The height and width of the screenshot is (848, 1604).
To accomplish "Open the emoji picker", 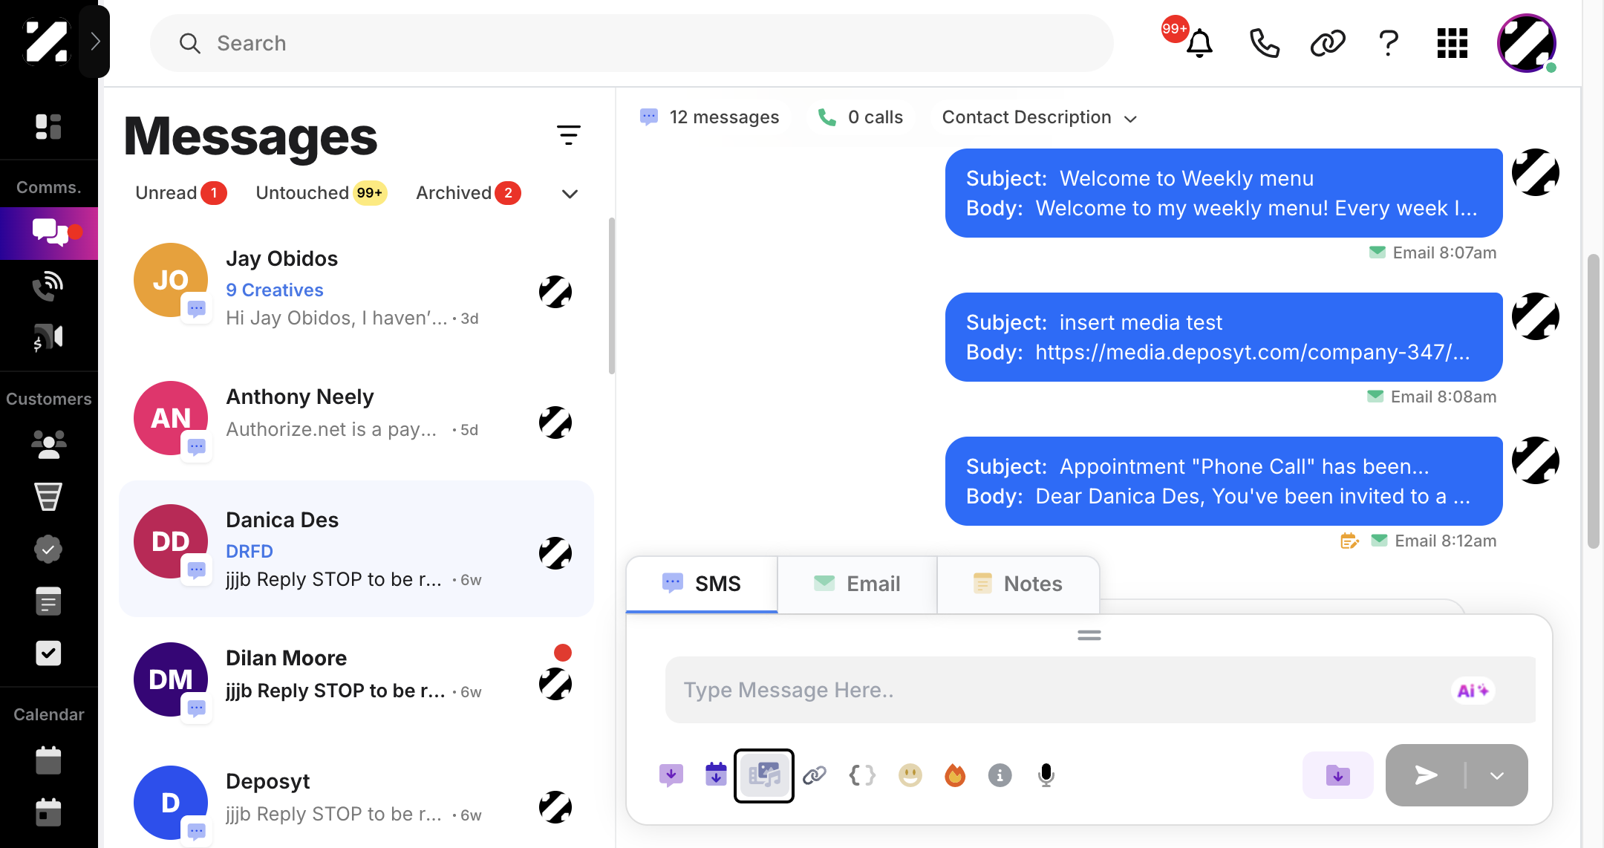I will pyautogui.click(x=910, y=776).
